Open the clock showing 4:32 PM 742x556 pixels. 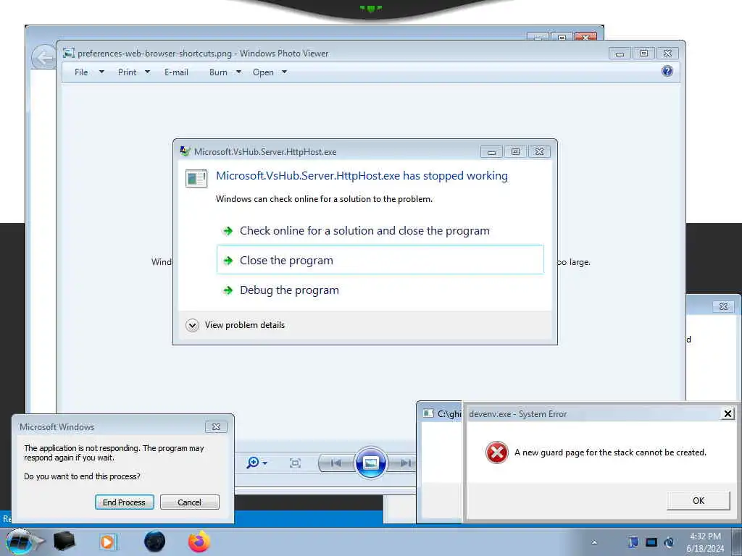point(705,542)
